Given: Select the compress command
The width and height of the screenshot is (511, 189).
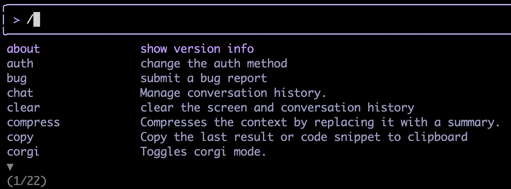Looking at the screenshot, I should (33, 122).
